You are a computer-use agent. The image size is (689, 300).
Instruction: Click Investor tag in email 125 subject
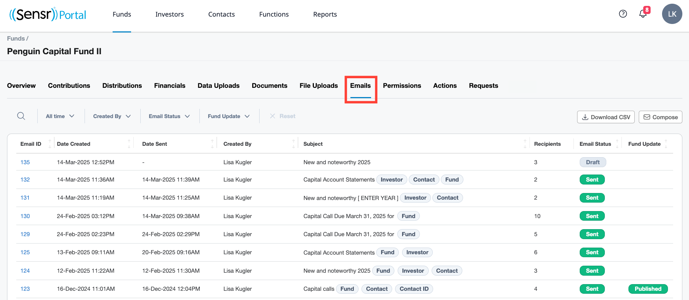tap(417, 252)
